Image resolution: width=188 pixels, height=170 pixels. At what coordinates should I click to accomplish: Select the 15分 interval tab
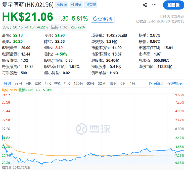click(x=113, y=83)
